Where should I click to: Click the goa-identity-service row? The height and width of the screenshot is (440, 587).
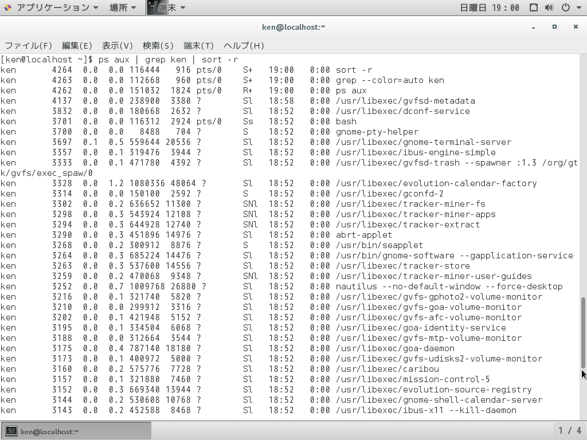(253, 327)
